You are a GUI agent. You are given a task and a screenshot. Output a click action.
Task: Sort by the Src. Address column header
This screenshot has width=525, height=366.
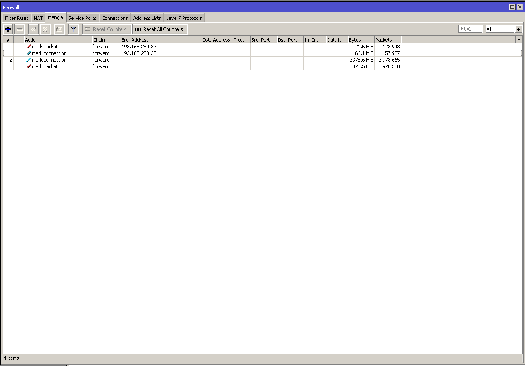coord(161,40)
